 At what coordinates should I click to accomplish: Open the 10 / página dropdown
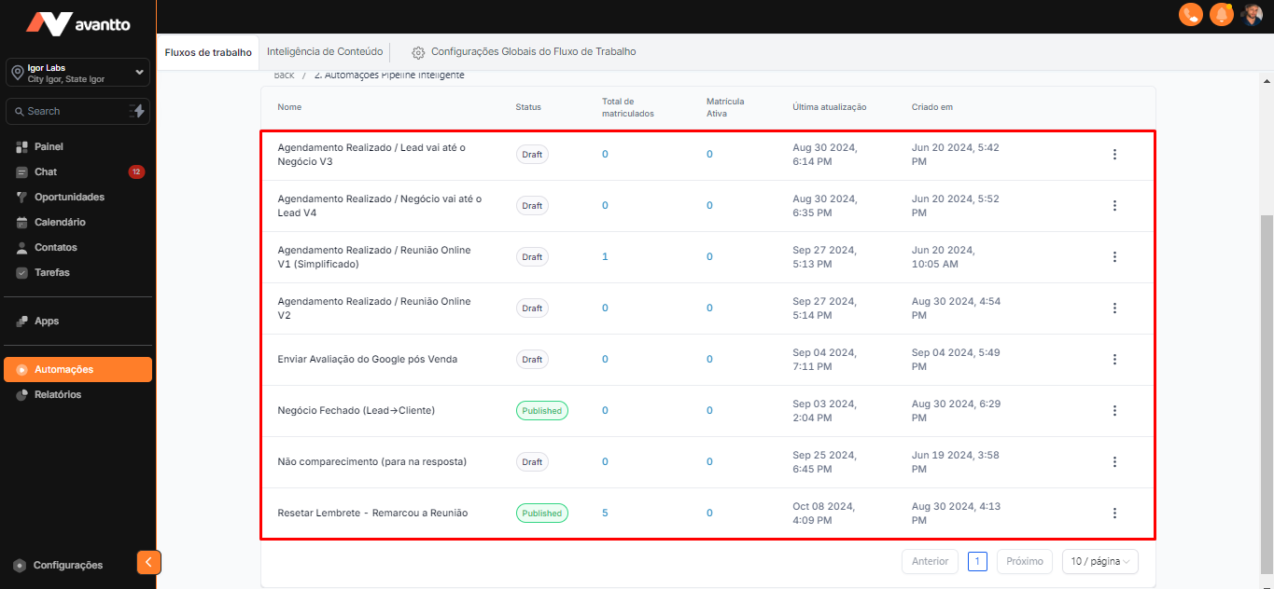(x=1099, y=561)
